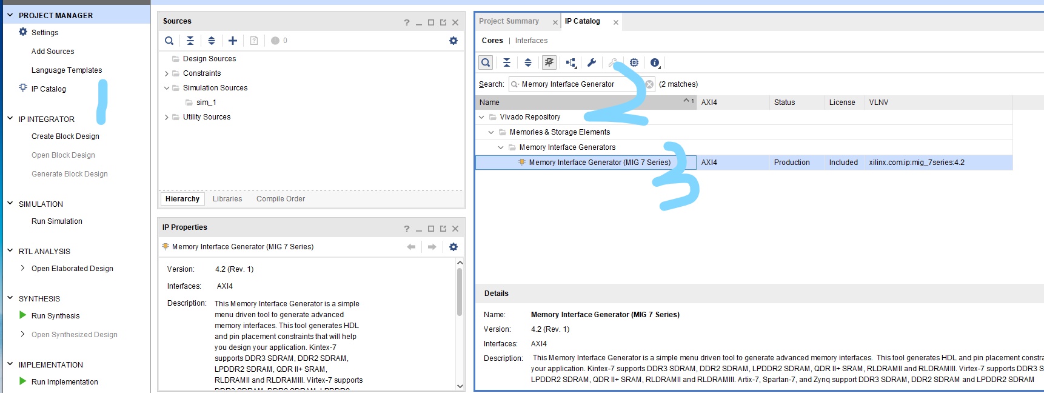Start Run Implementation
The height and width of the screenshot is (393, 1044).
[x=65, y=382]
